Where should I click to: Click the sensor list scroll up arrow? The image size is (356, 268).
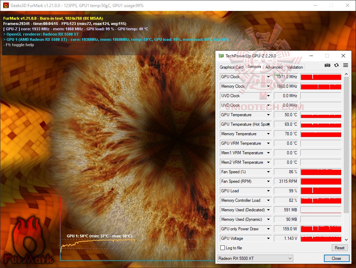[x=346, y=74]
